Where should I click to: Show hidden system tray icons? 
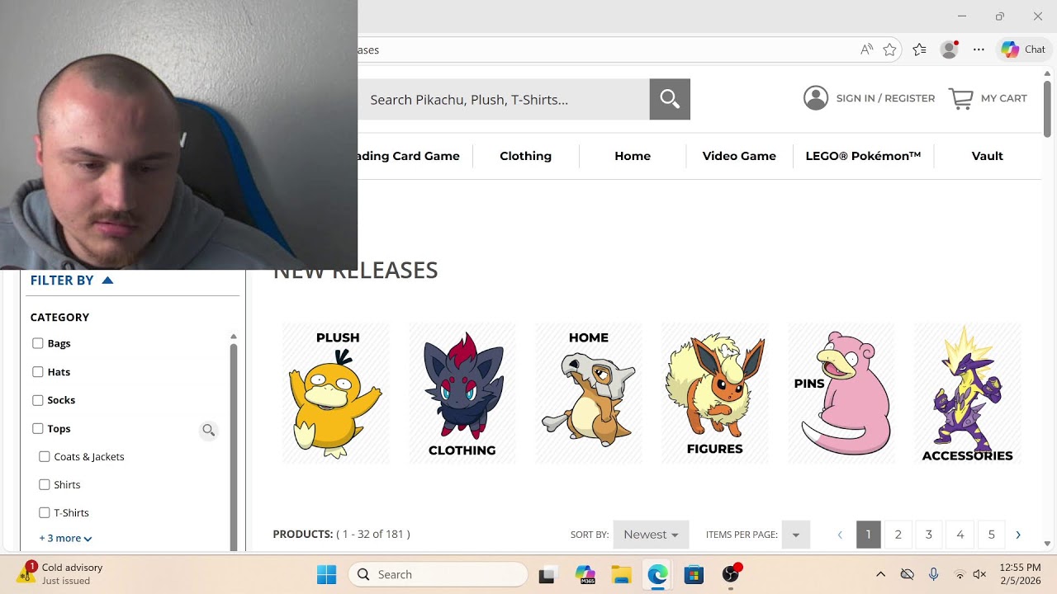[880, 574]
